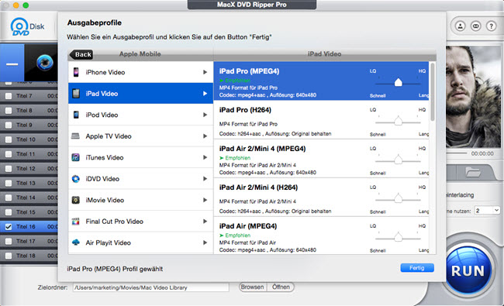Toggle the Titel 7 checkbox
Screen dimensions: 504x306
[9, 96]
